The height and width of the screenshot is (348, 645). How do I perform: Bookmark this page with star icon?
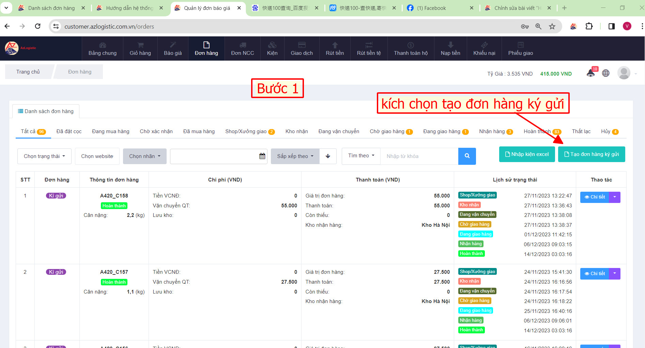coord(552,27)
